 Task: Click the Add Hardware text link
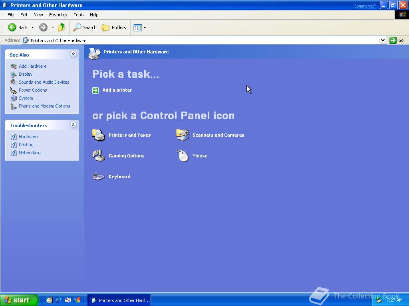[33, 67]
